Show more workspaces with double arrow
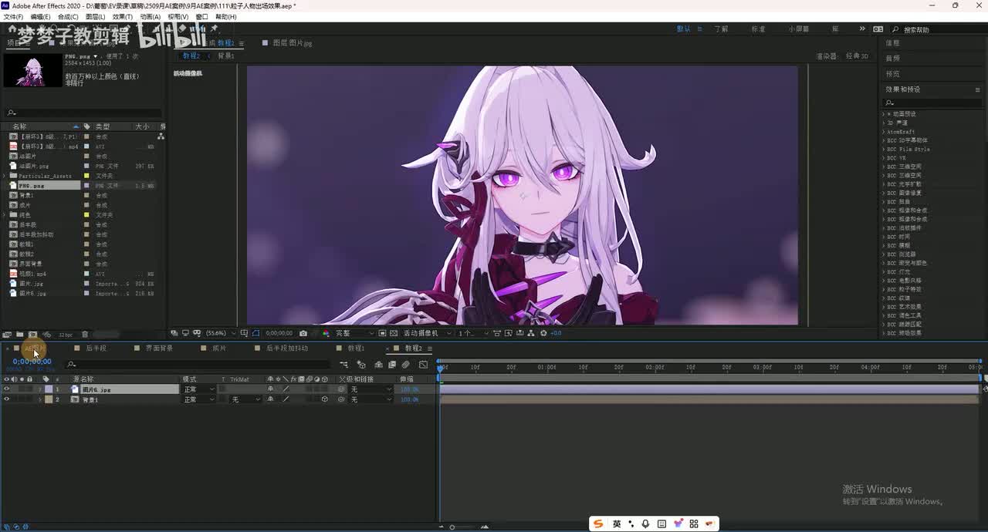 (862, 29)
